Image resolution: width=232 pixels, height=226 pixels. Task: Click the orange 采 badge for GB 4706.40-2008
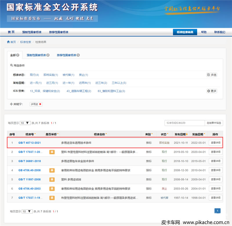52,170
